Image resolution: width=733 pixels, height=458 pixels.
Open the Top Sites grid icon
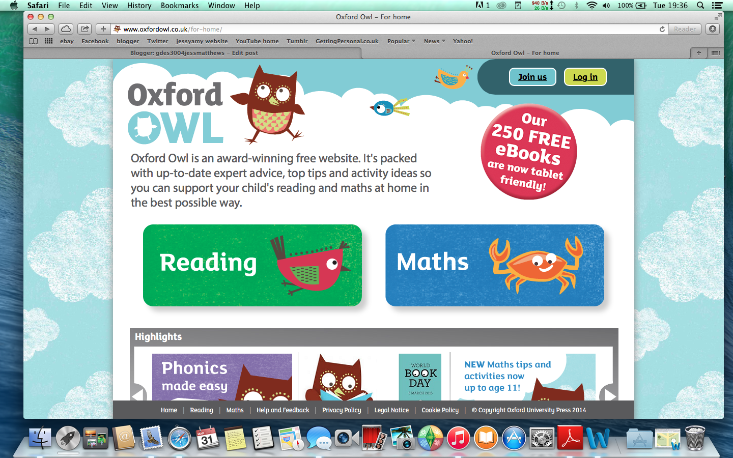point(49,41)
